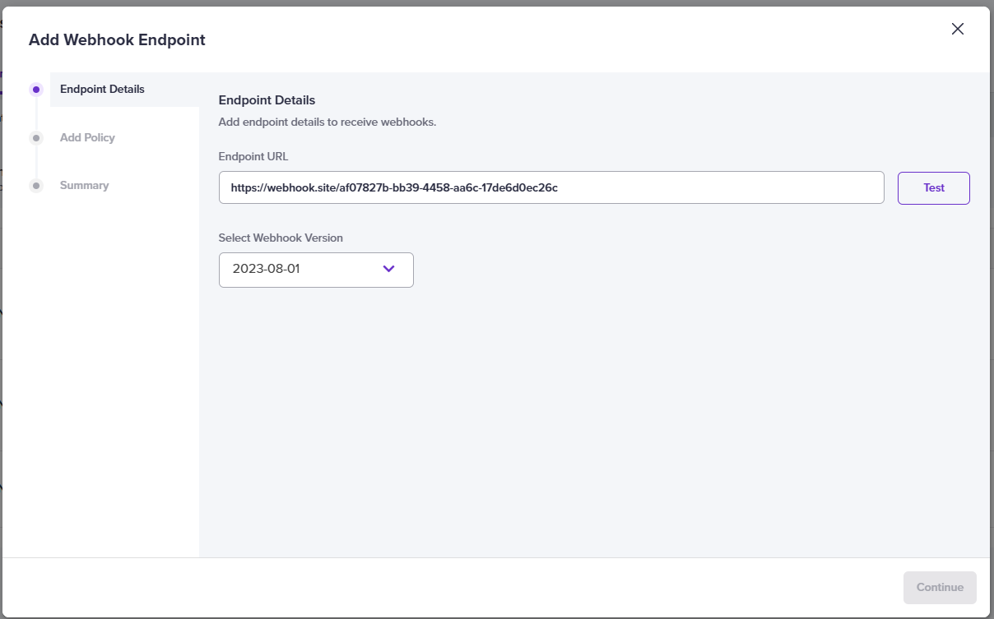The image size is (994, 619).
Task: Click the grey Add Policy step dot
Action: 36,138
